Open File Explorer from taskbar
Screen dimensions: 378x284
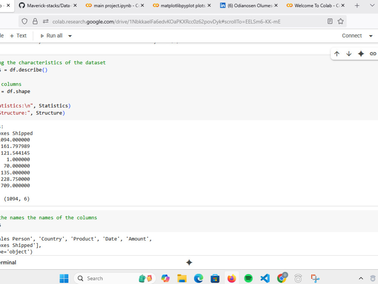[x=182, y=278]
